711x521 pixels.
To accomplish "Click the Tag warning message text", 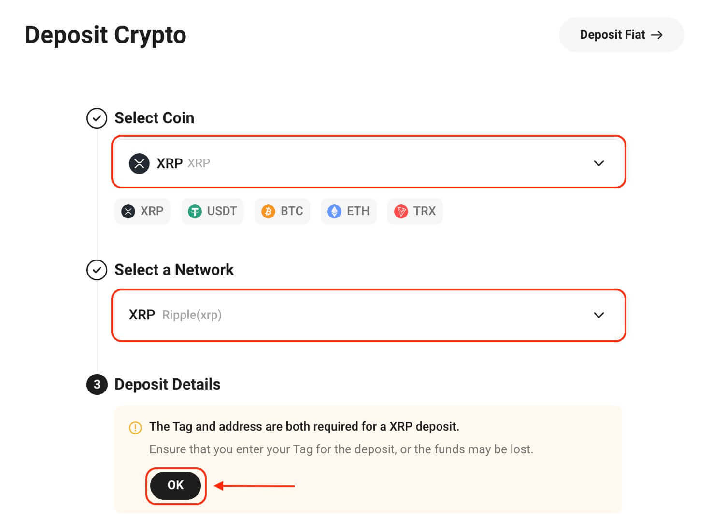I will pyautogui.click(x=304, y=427).
